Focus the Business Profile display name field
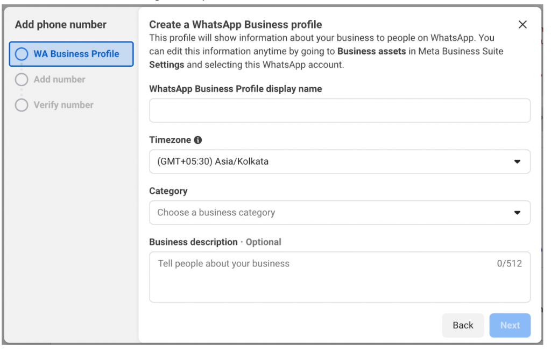This screenshot has height=351, width=551. (x=340, y=110)
